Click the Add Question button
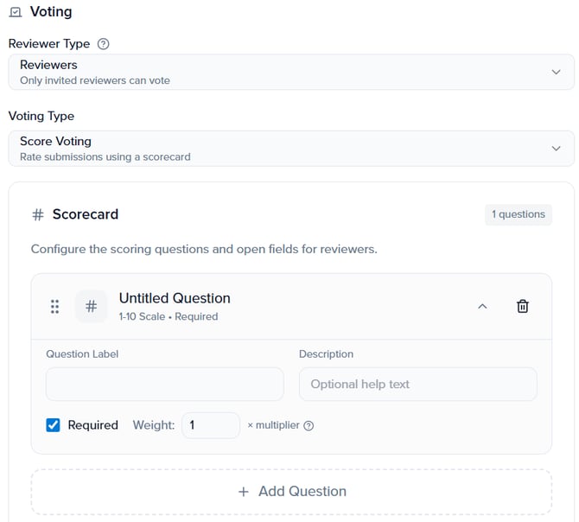 (x=291, y=491)
